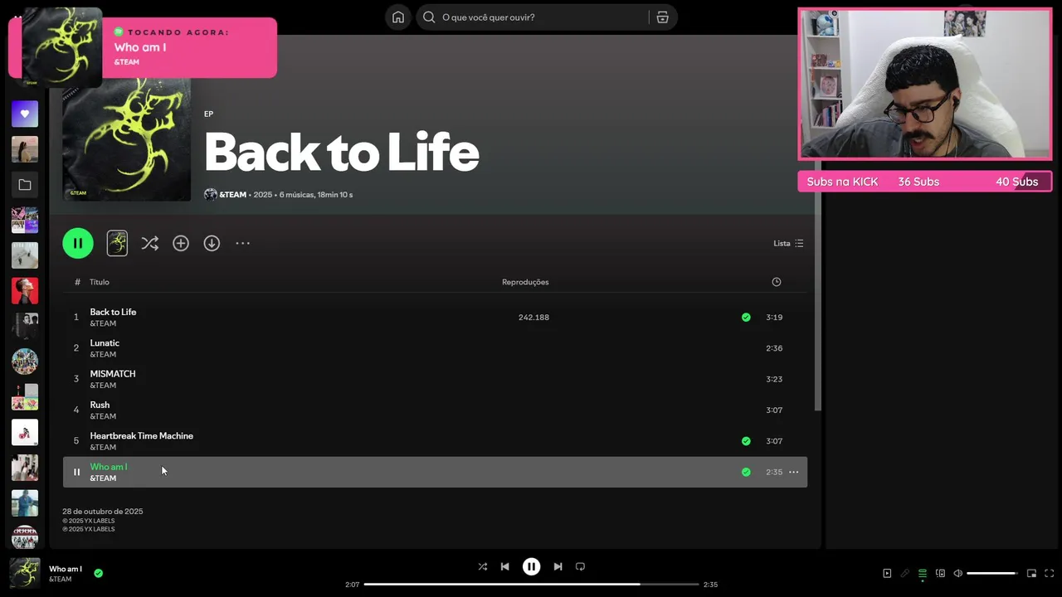Pause Who am I from track row icon
The image size is (1062, 597).
point(76,472)
